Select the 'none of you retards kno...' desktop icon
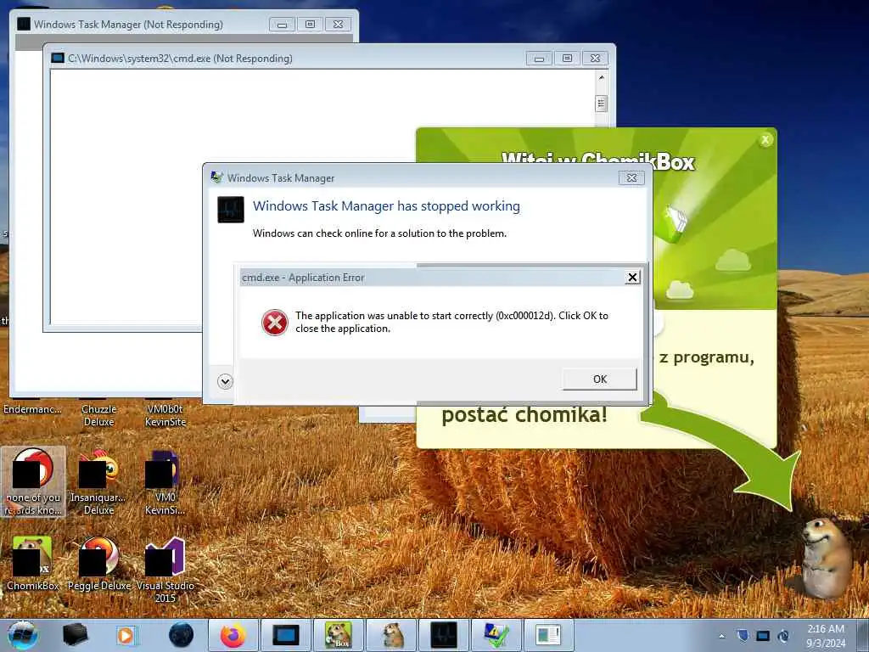This screenshot has height=652, width=869. [33, 482]
